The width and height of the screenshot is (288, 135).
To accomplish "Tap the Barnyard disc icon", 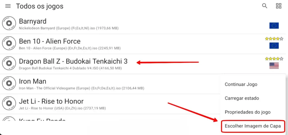I will (9, 23).
